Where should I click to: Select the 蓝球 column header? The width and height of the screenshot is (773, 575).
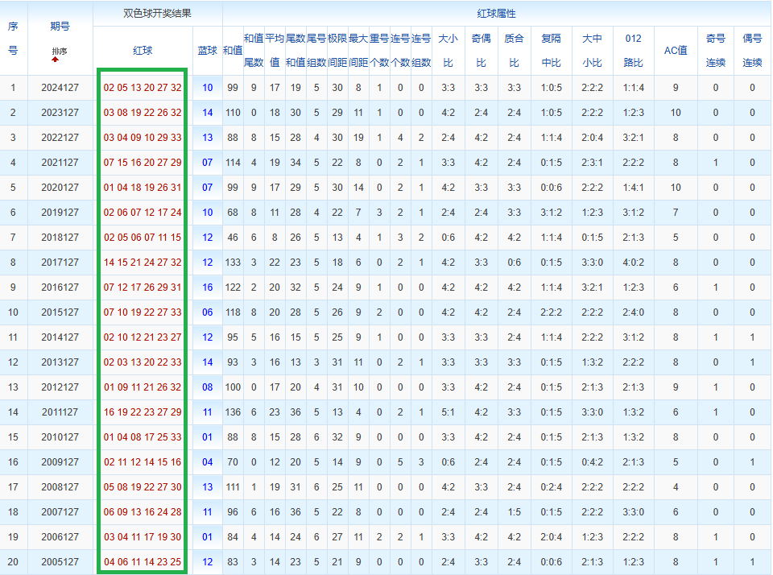[x=208, y=50]
